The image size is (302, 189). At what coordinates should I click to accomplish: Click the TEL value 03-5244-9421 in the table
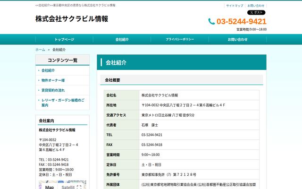152,135
